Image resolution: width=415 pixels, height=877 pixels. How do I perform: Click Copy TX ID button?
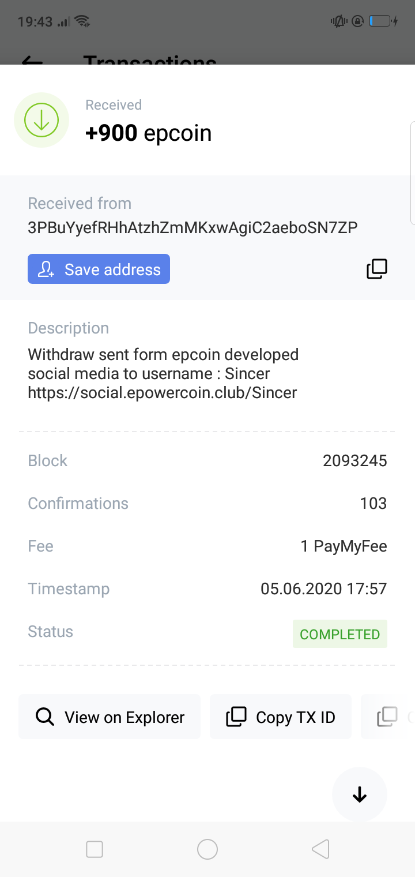click(281, 717)
